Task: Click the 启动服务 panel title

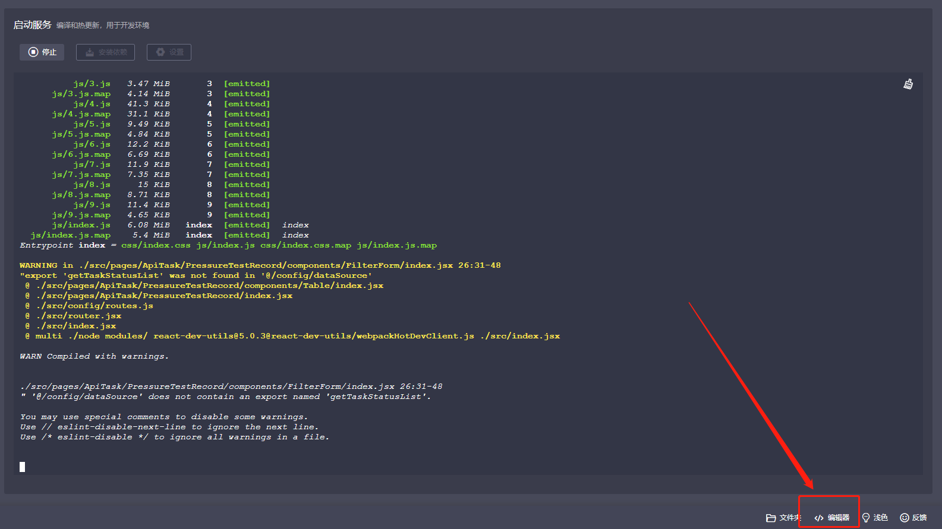Action: 33,25
